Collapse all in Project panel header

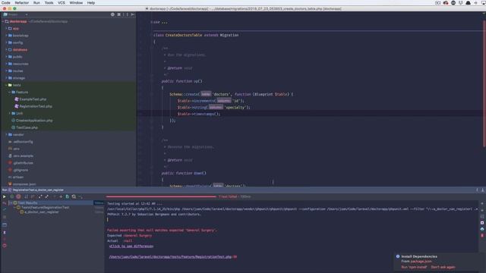119,14
